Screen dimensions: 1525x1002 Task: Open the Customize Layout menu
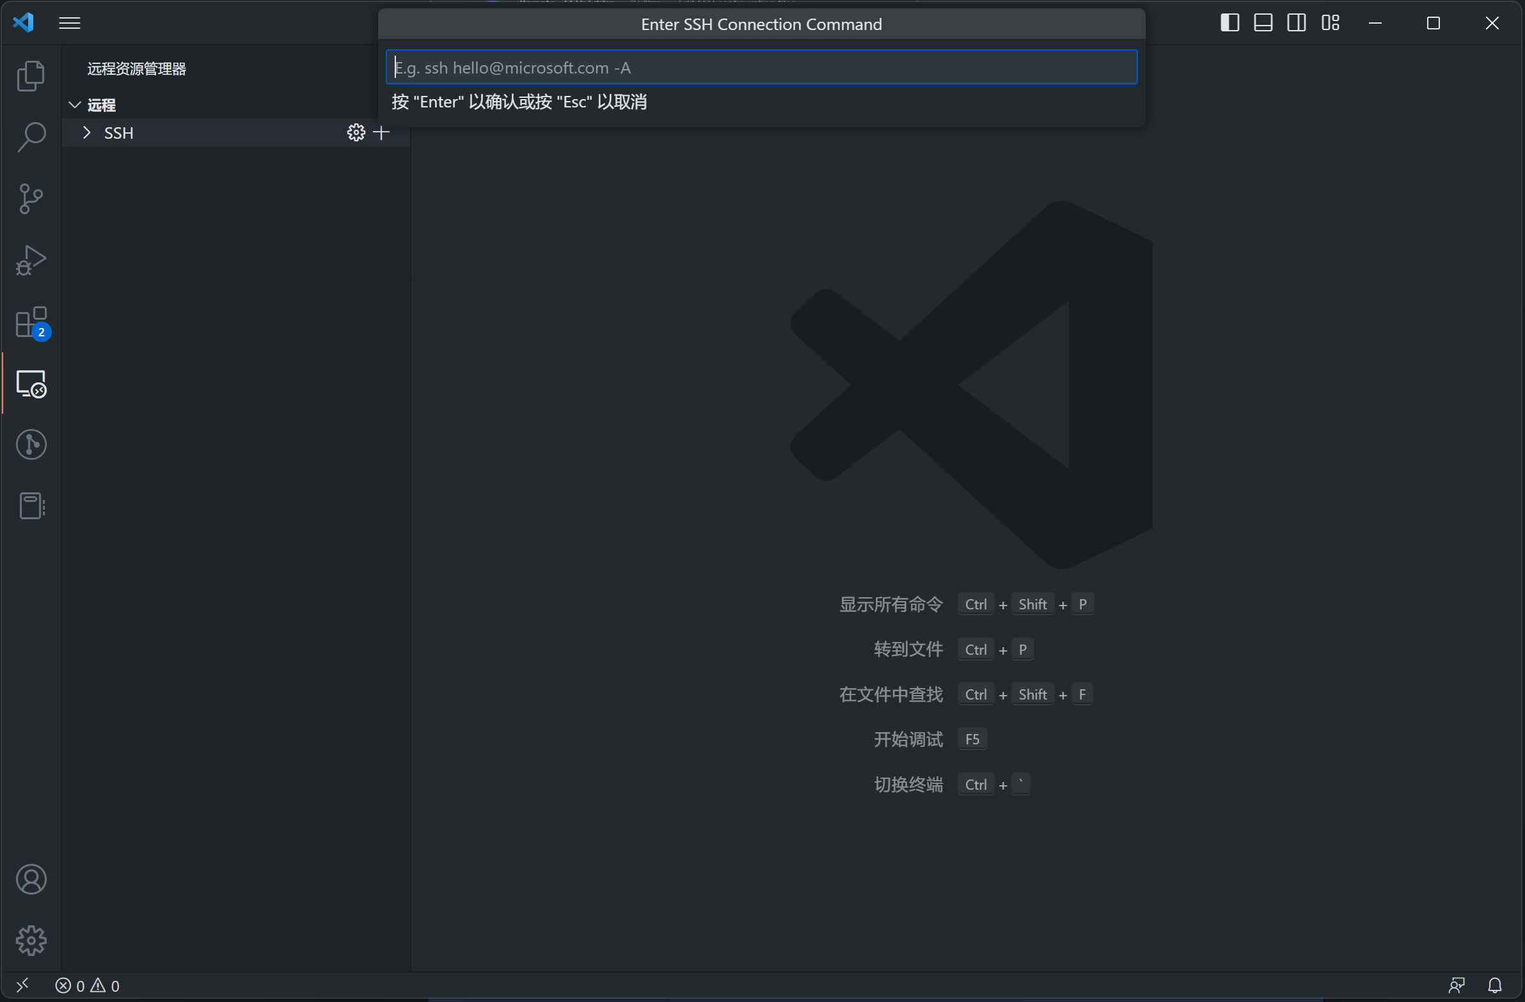[x=1330, y=23]
